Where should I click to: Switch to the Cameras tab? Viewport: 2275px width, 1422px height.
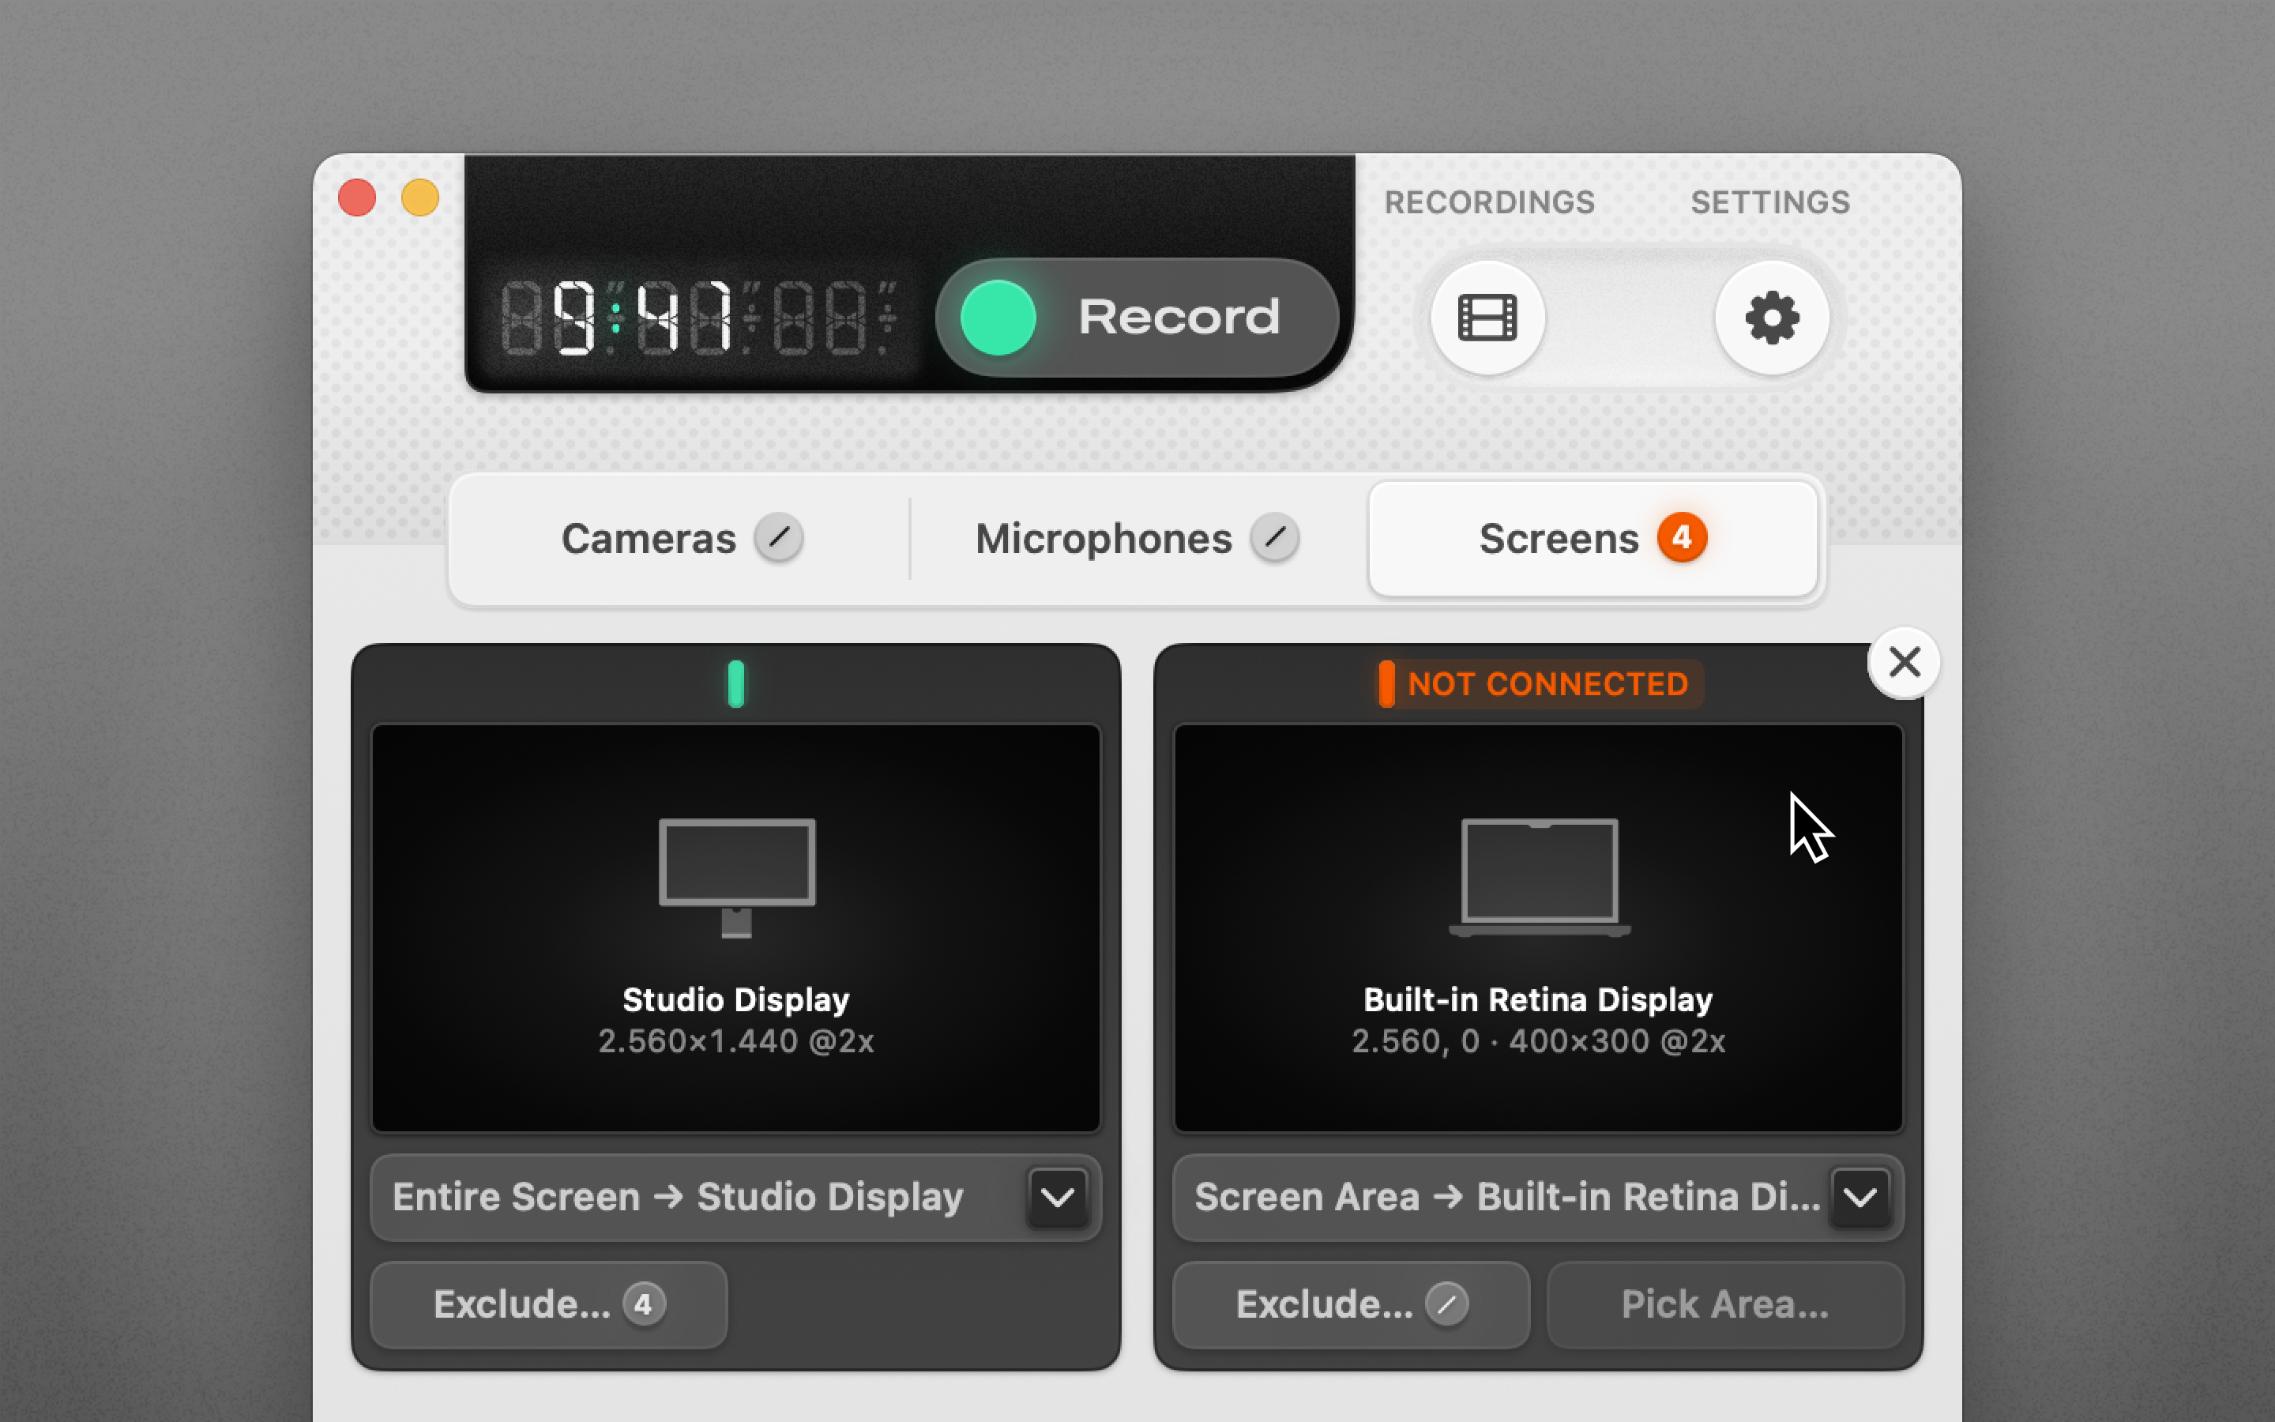(x=649, y=539)
